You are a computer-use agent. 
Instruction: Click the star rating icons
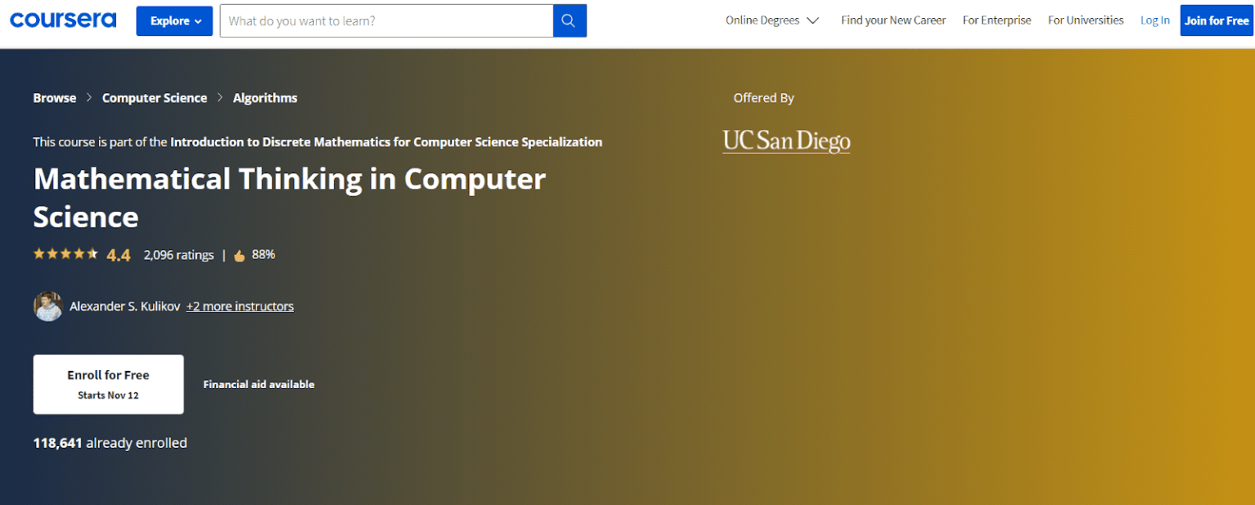click(65, 254)
